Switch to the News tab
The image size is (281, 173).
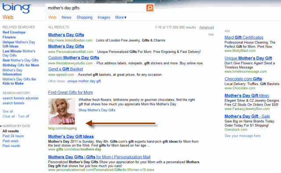(66, 18)
